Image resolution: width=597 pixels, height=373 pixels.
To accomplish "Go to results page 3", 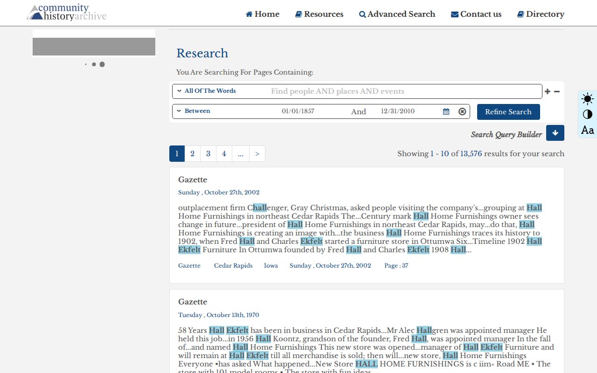I will [x=208, y=154].
